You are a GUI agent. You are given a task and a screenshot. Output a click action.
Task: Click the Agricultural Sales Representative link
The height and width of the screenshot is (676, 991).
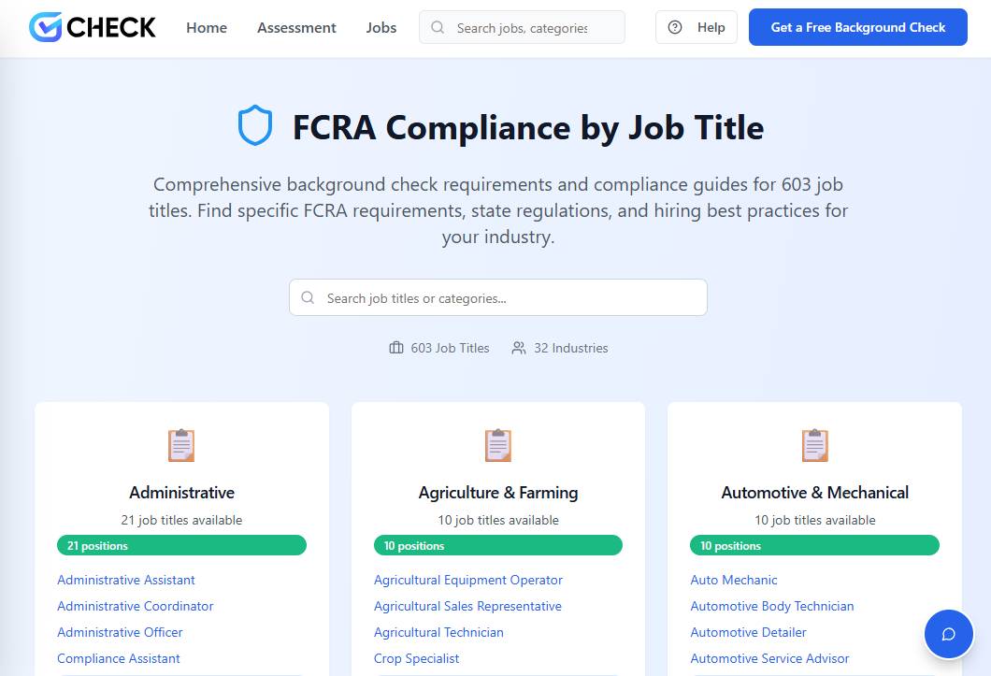[467, 606]
